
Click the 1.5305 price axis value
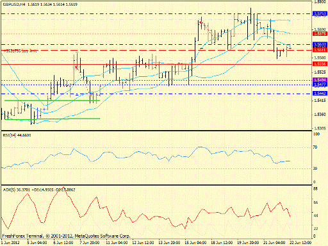click(x=320, y=129)
